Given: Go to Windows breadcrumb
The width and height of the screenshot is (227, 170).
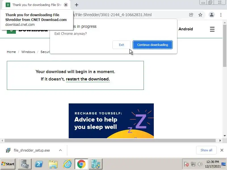Looking at the screenshot, I should (x=28, y=52).
